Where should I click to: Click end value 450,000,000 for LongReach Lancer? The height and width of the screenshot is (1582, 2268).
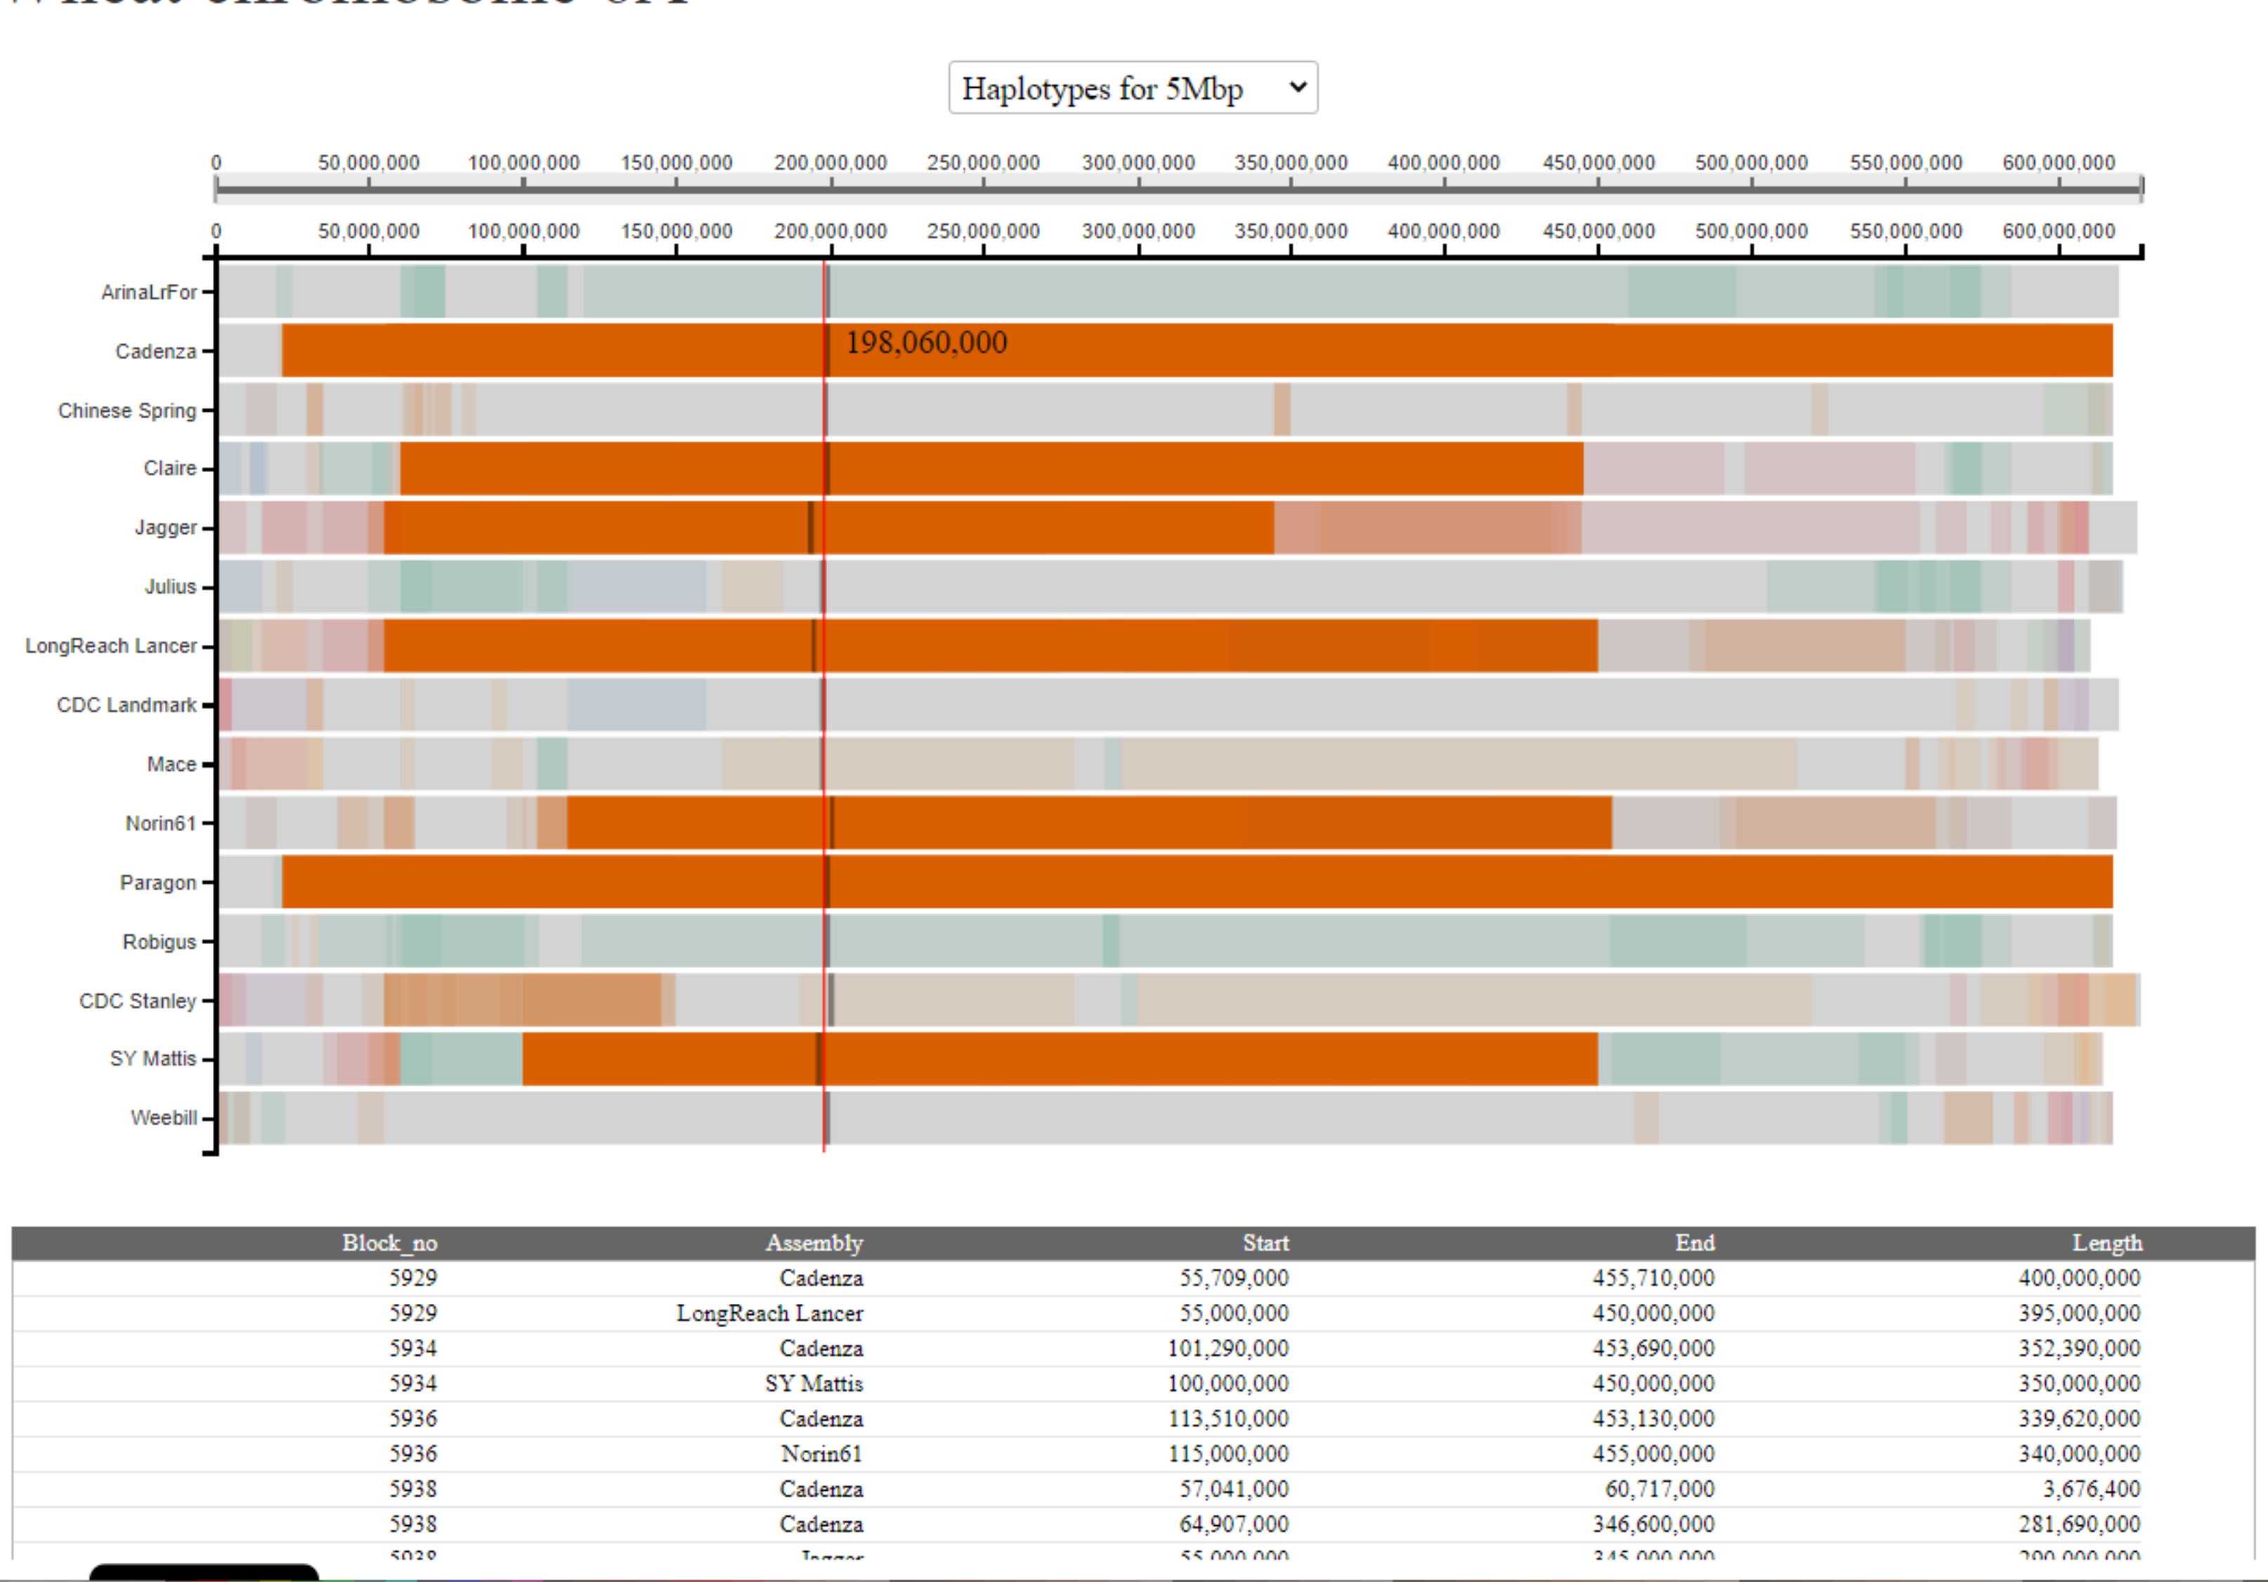pyautogui.click(x=1654, y=1314)
